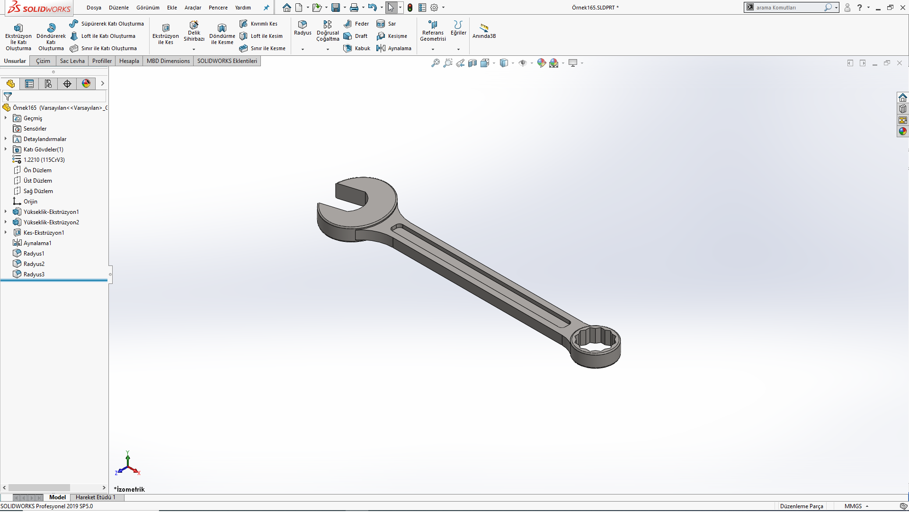
Task: Expand the Geçmiş folder
Action: tap(6, 118)
